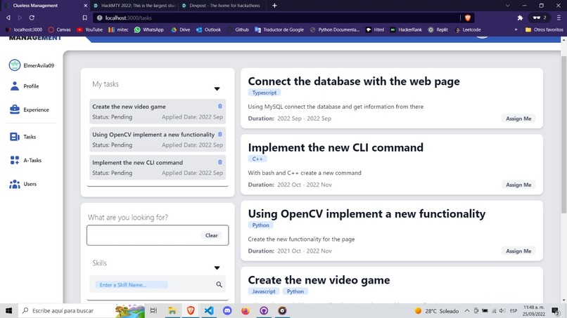Collapse the Skills section arrow

click(217, 268)
